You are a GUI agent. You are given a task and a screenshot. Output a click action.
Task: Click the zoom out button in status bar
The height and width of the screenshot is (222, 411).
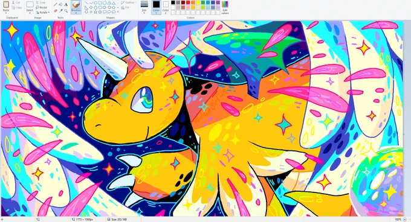pos(404,220)
